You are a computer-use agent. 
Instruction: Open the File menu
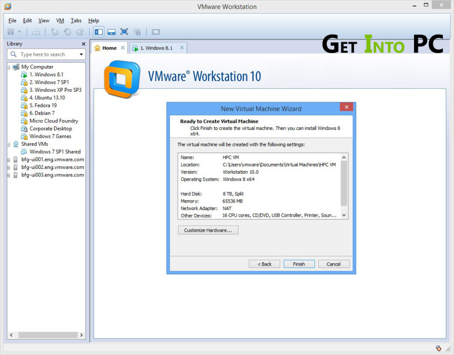[12, 20]
